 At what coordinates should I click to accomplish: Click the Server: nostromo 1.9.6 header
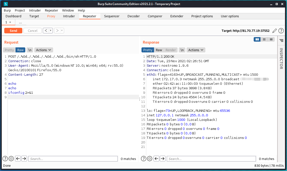(168, 65)
